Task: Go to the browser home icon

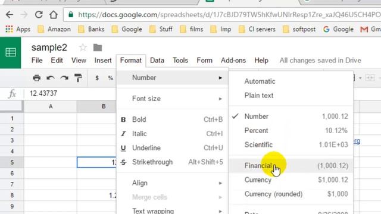Action: [53, 15]
